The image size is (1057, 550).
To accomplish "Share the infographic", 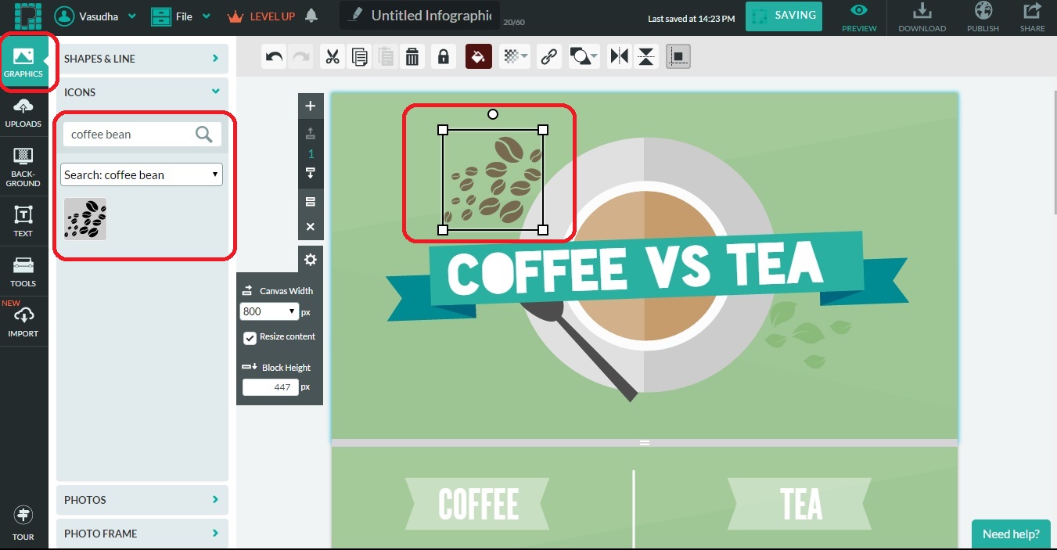I will coord(1032,17).
